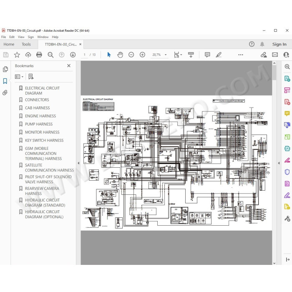Image resolution: width=292 pixels, height=292 pixels.
Task: Open the Find text magnifier
Action: pyautogui.click(x=50, y=55)
